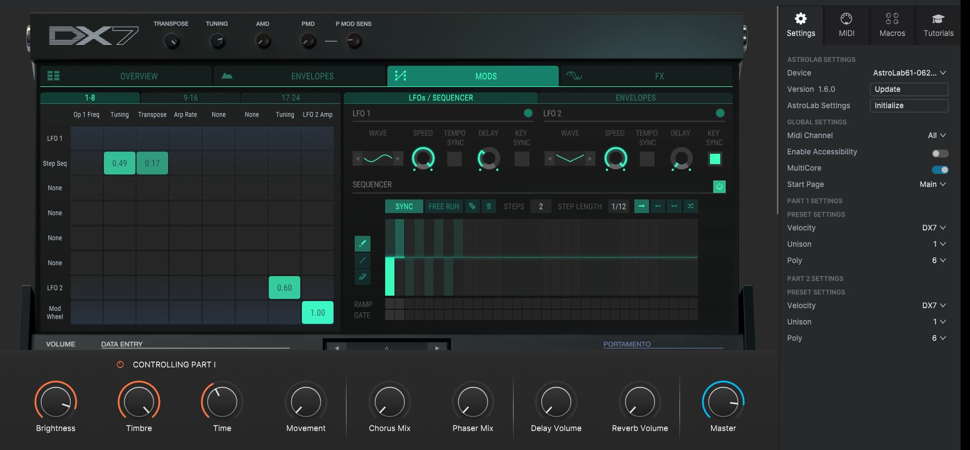This screenshot has width=970, height=450.
Task: Toggle the MultiCore switch off
Action: point(940,170)
